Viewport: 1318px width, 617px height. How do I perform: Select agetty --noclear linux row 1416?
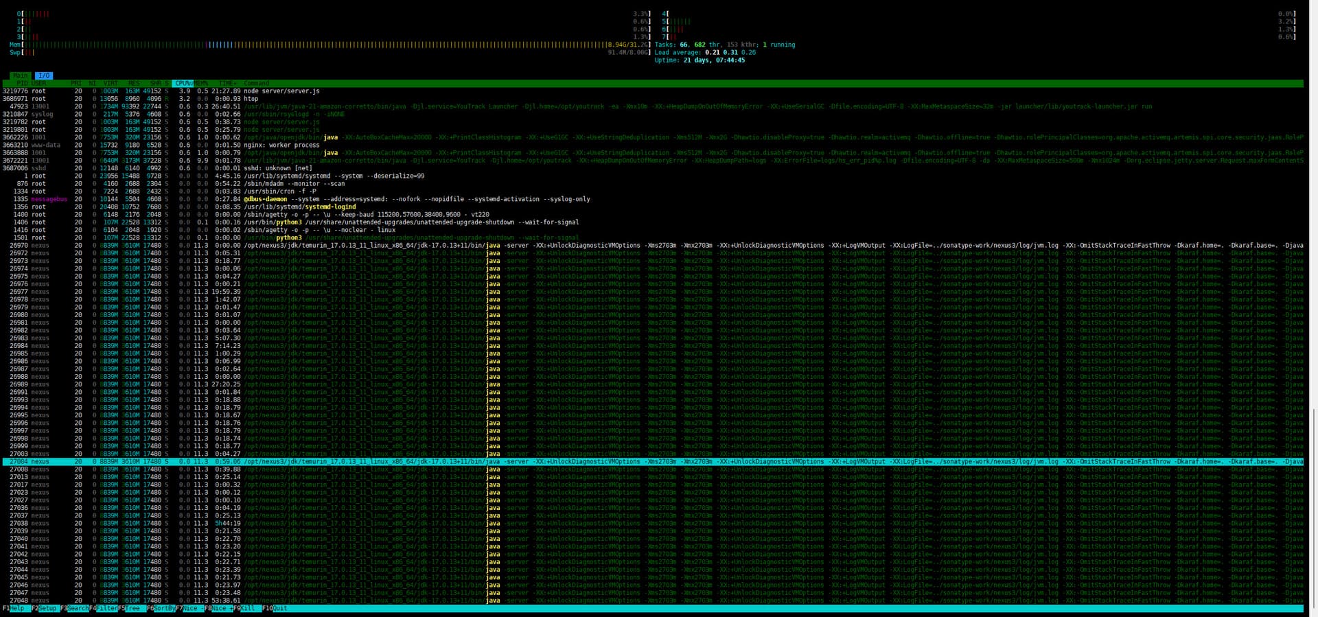tap(652, 230)
